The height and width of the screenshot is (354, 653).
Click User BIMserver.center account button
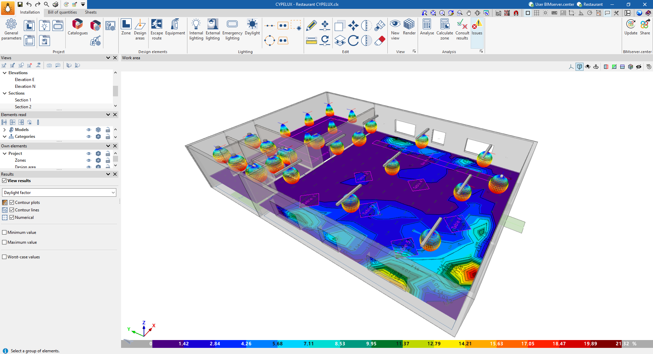pyautogui.click(x=551, y=4)
